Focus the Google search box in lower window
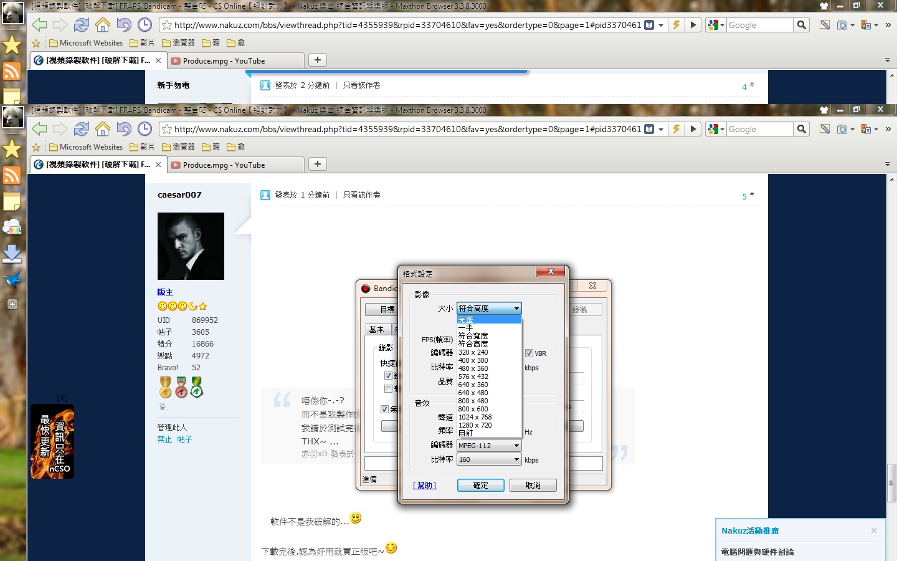The height and width of the screenshot is (561, 897). click(x=760, y=129)
